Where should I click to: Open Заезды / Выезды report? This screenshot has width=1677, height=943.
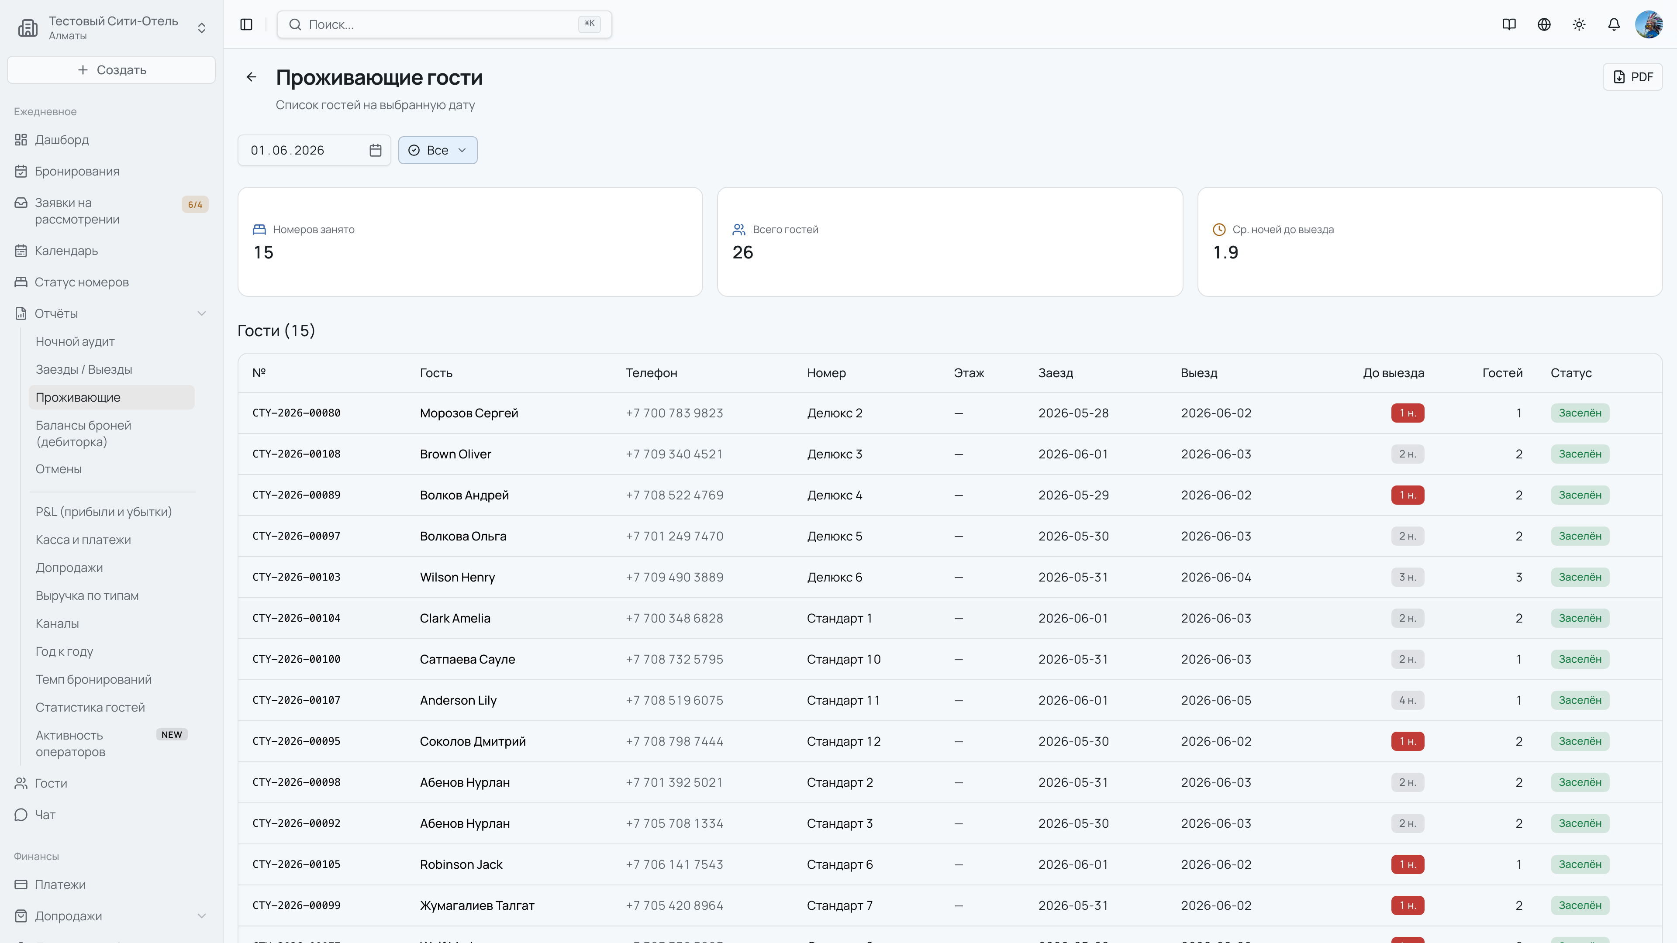(84, 370)
